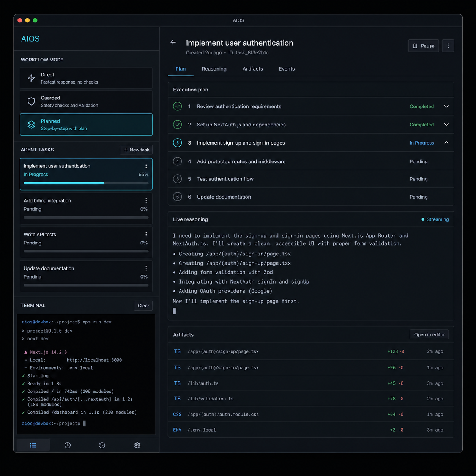Screen dimensions: 476x476
Task: Clear the terminal output
Action: [143, 306]
